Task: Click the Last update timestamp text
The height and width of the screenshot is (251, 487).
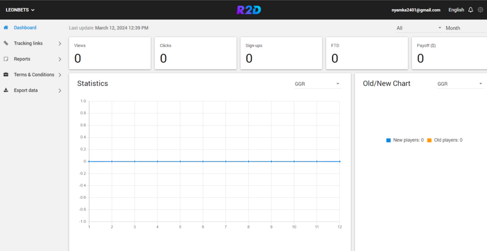Action: click(109, 28)
